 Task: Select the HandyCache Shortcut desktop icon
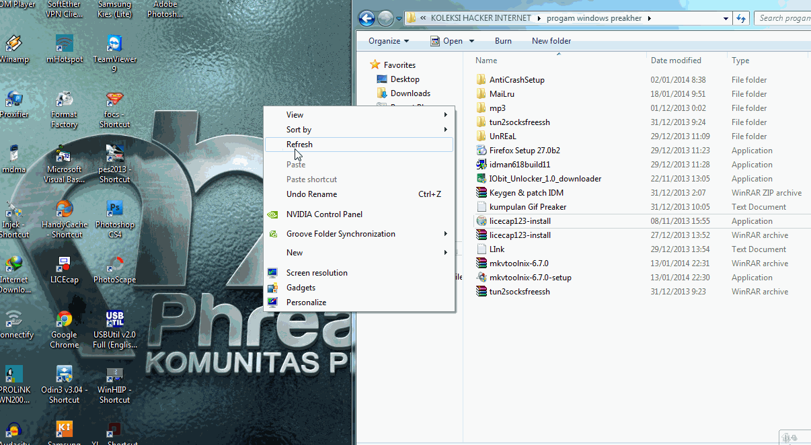(x=65, y=219)
